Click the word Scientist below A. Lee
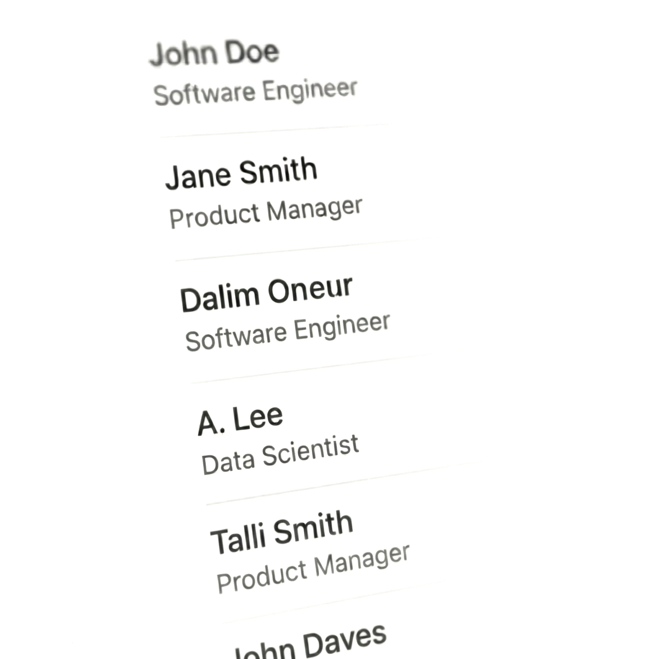This screenshot has width=659, height=659. coord(311,450)
